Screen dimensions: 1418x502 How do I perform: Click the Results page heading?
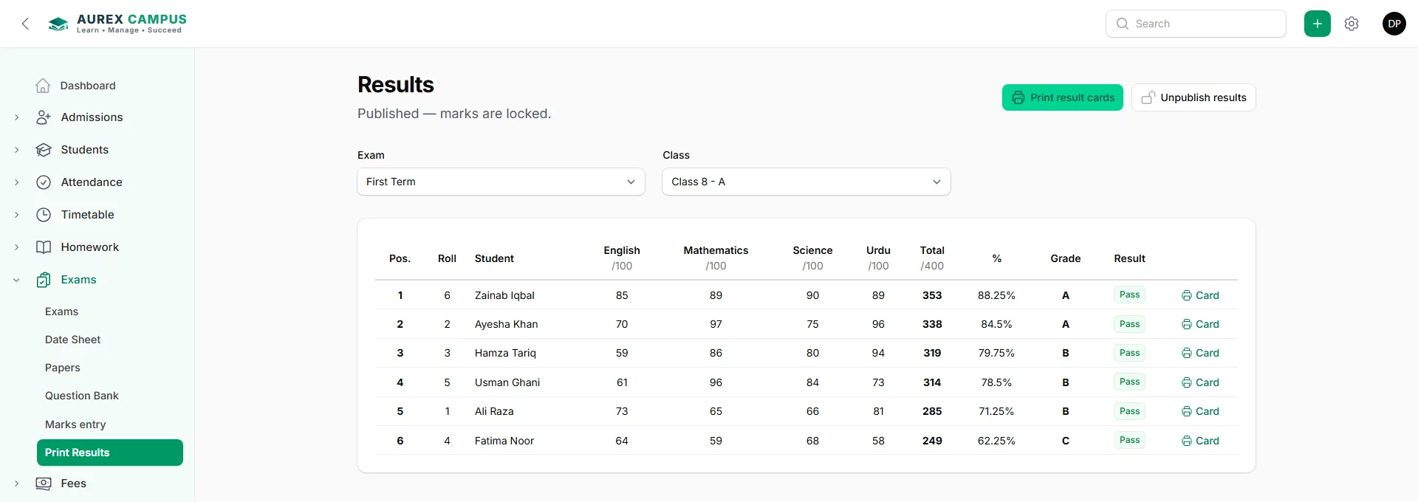point(396,85)
